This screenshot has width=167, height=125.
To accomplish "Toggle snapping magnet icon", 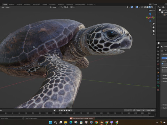I will tap(65, 7).
